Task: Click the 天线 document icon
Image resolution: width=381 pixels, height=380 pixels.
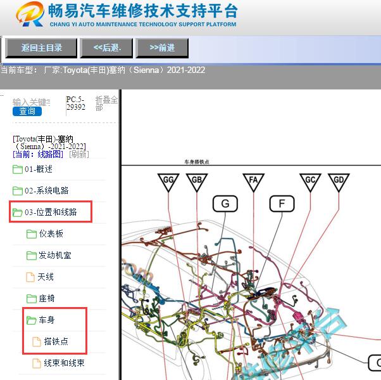Action: point(30,277)
